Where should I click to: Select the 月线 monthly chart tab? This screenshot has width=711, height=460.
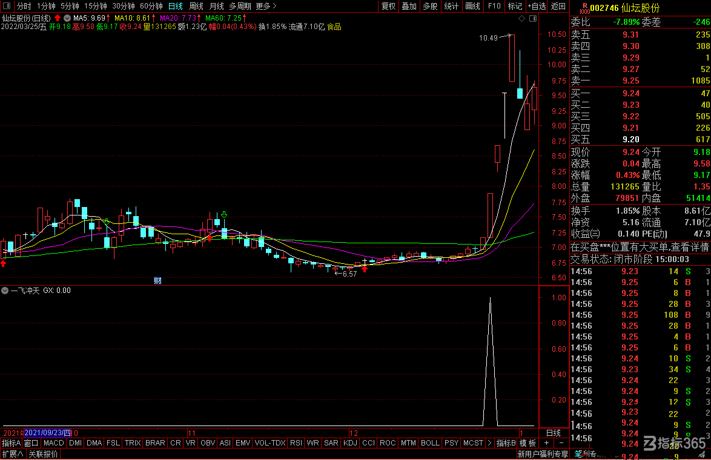pyautogui.click(x=216, y=6)
